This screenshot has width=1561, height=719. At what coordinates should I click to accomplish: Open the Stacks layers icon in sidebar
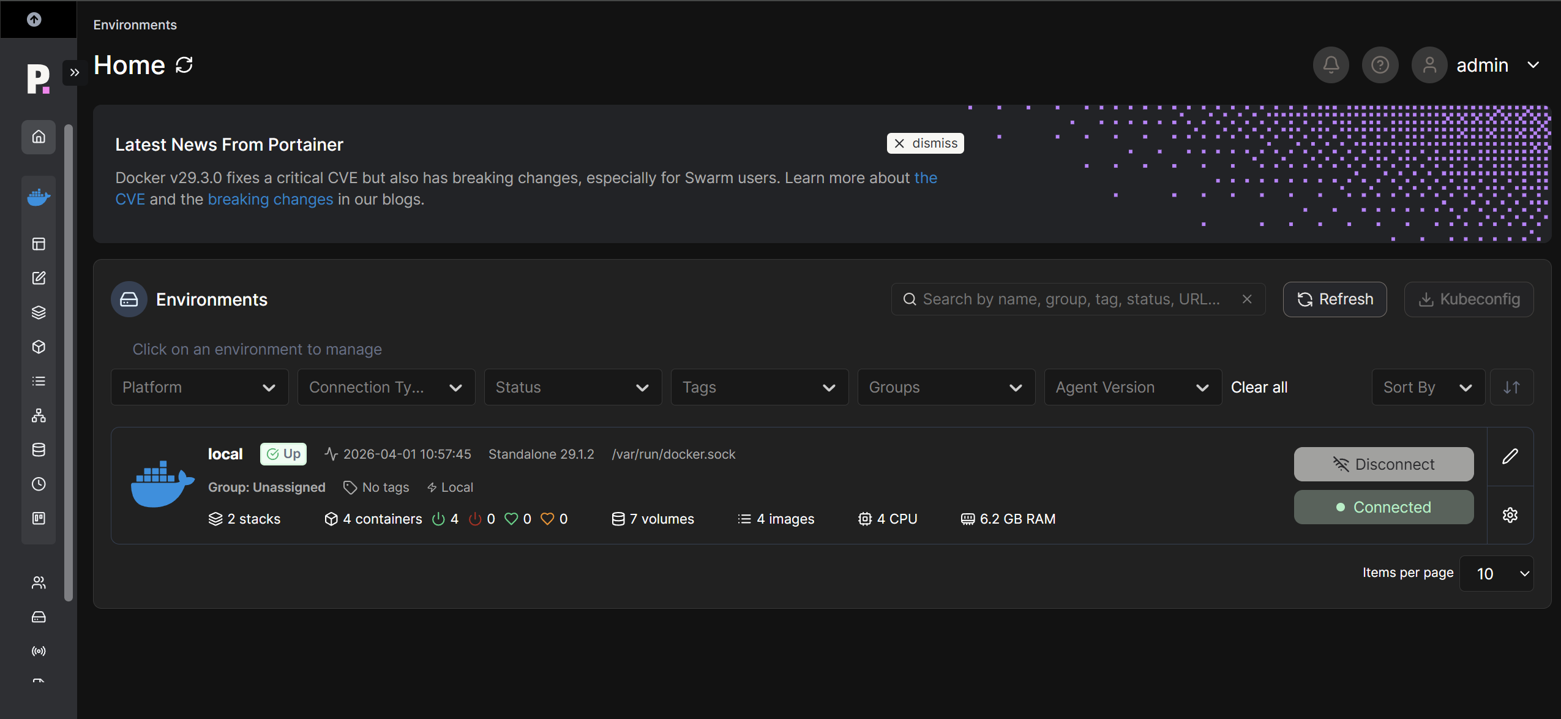coord(39,312)
